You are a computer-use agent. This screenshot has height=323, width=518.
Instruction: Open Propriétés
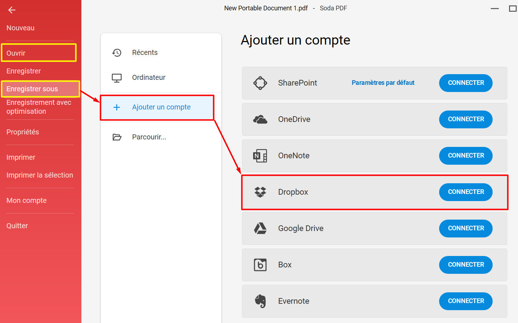pyautogui.click(x=22, y=132)
